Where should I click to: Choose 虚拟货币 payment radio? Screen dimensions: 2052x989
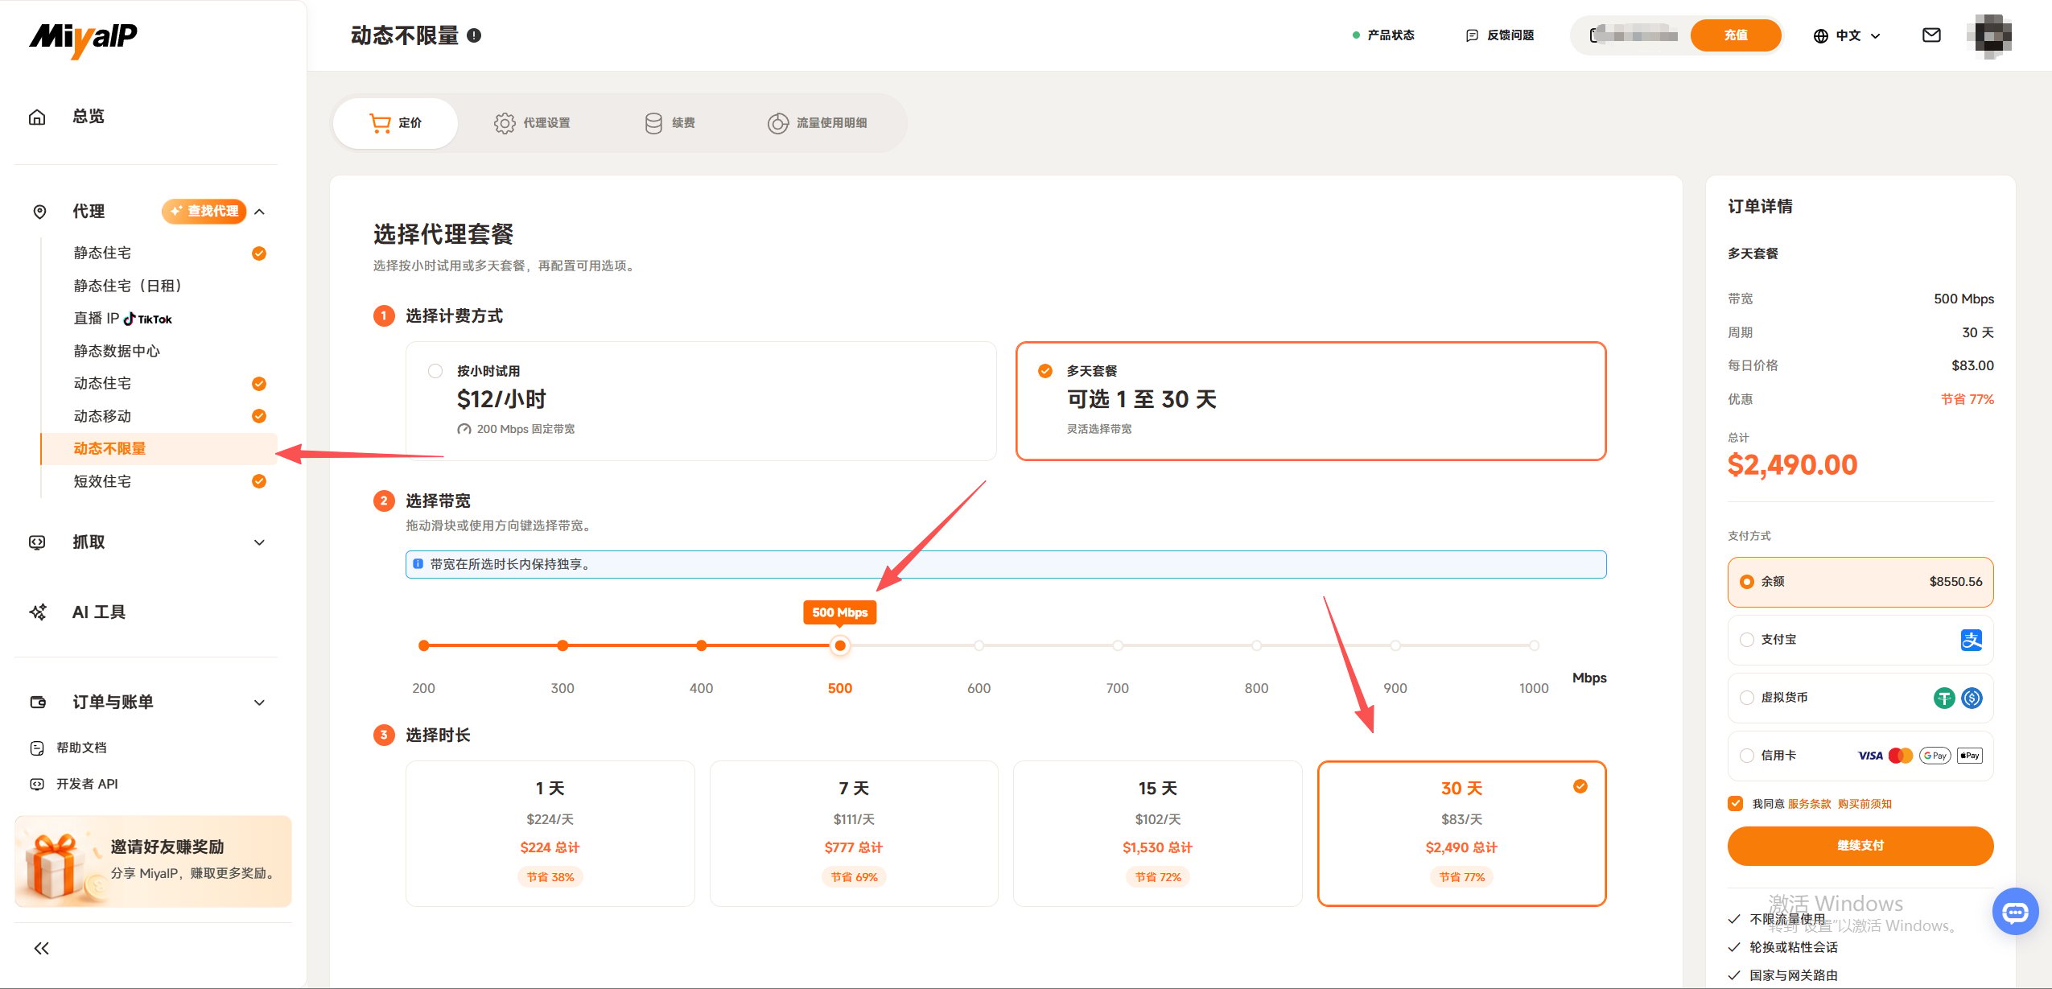(1746, 698)
